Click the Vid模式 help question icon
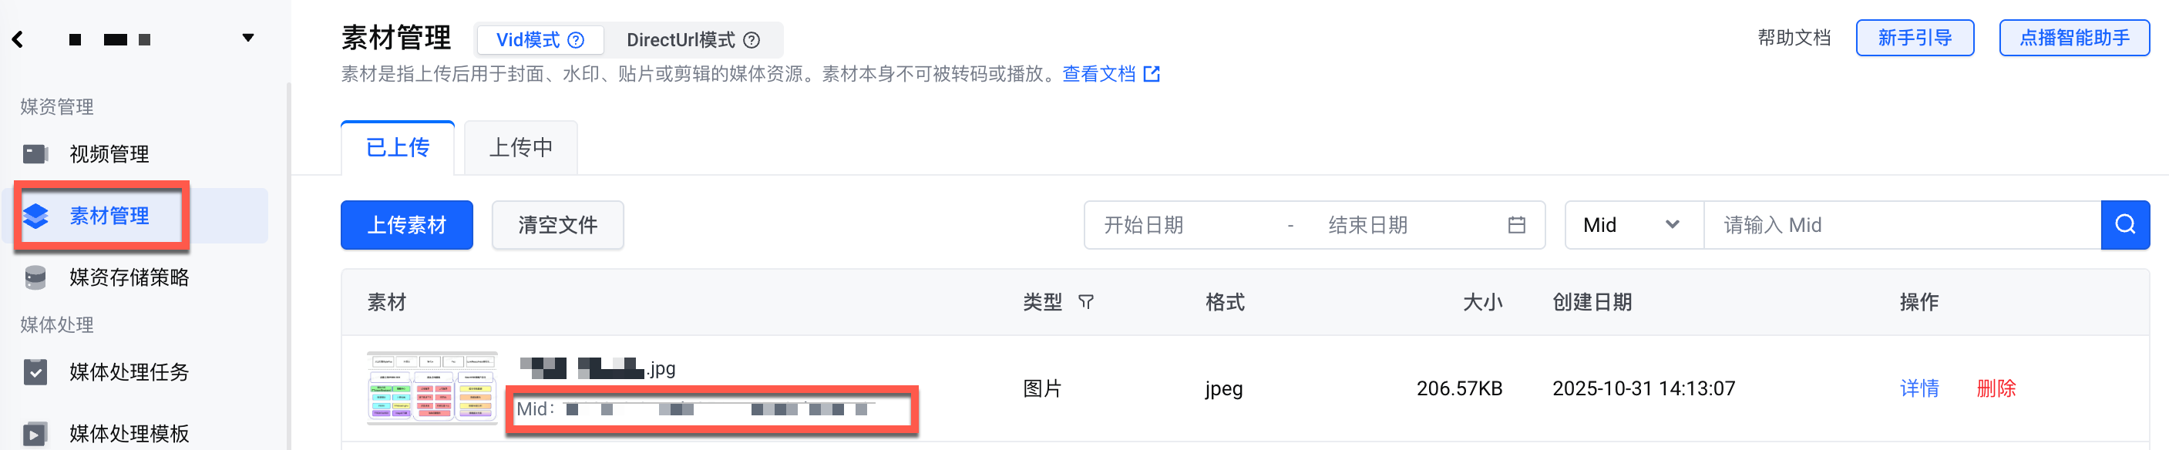 577,39
